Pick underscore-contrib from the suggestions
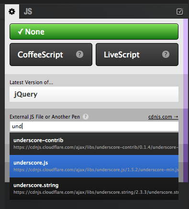This screenshot has width=189, height=209. (94, 143)
